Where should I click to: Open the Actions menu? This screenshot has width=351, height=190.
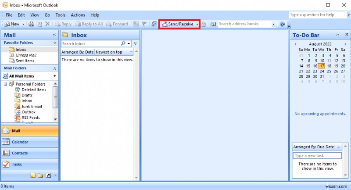pyautogui.click(x=78, y=15)
